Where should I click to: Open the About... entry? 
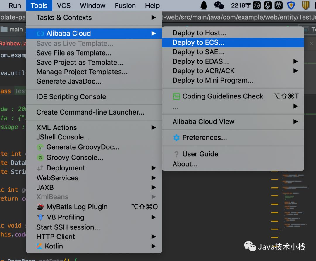[x=233, y=164]
